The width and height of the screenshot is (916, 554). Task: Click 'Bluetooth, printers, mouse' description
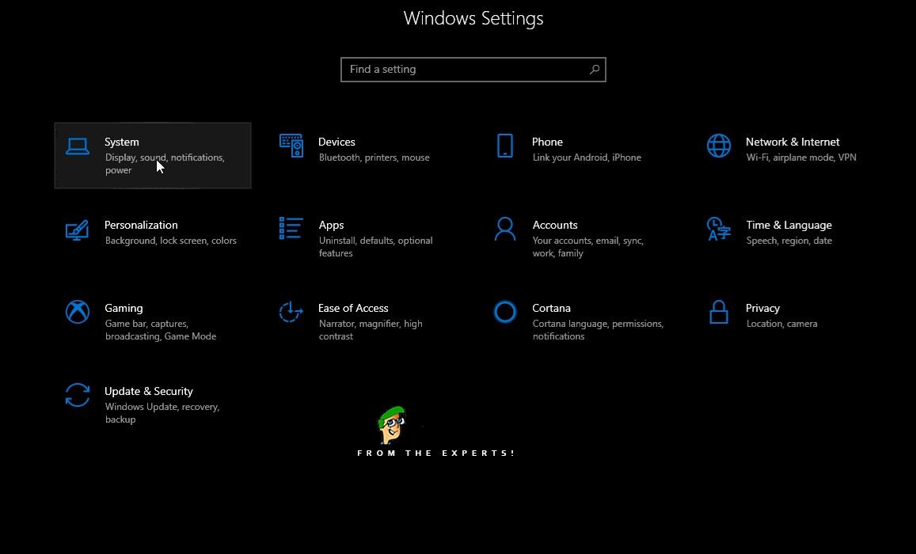374,157
